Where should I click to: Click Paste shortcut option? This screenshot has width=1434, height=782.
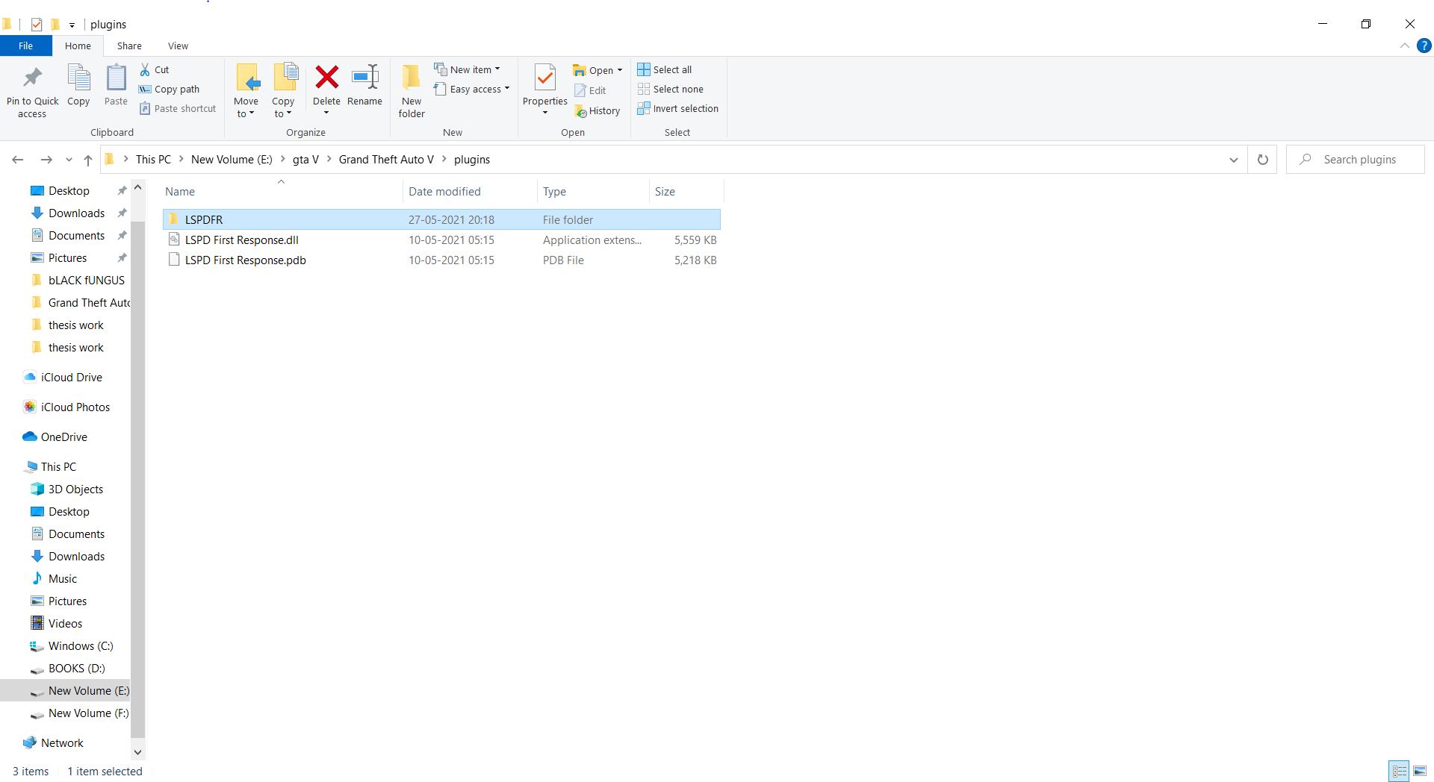click(178, 108)
